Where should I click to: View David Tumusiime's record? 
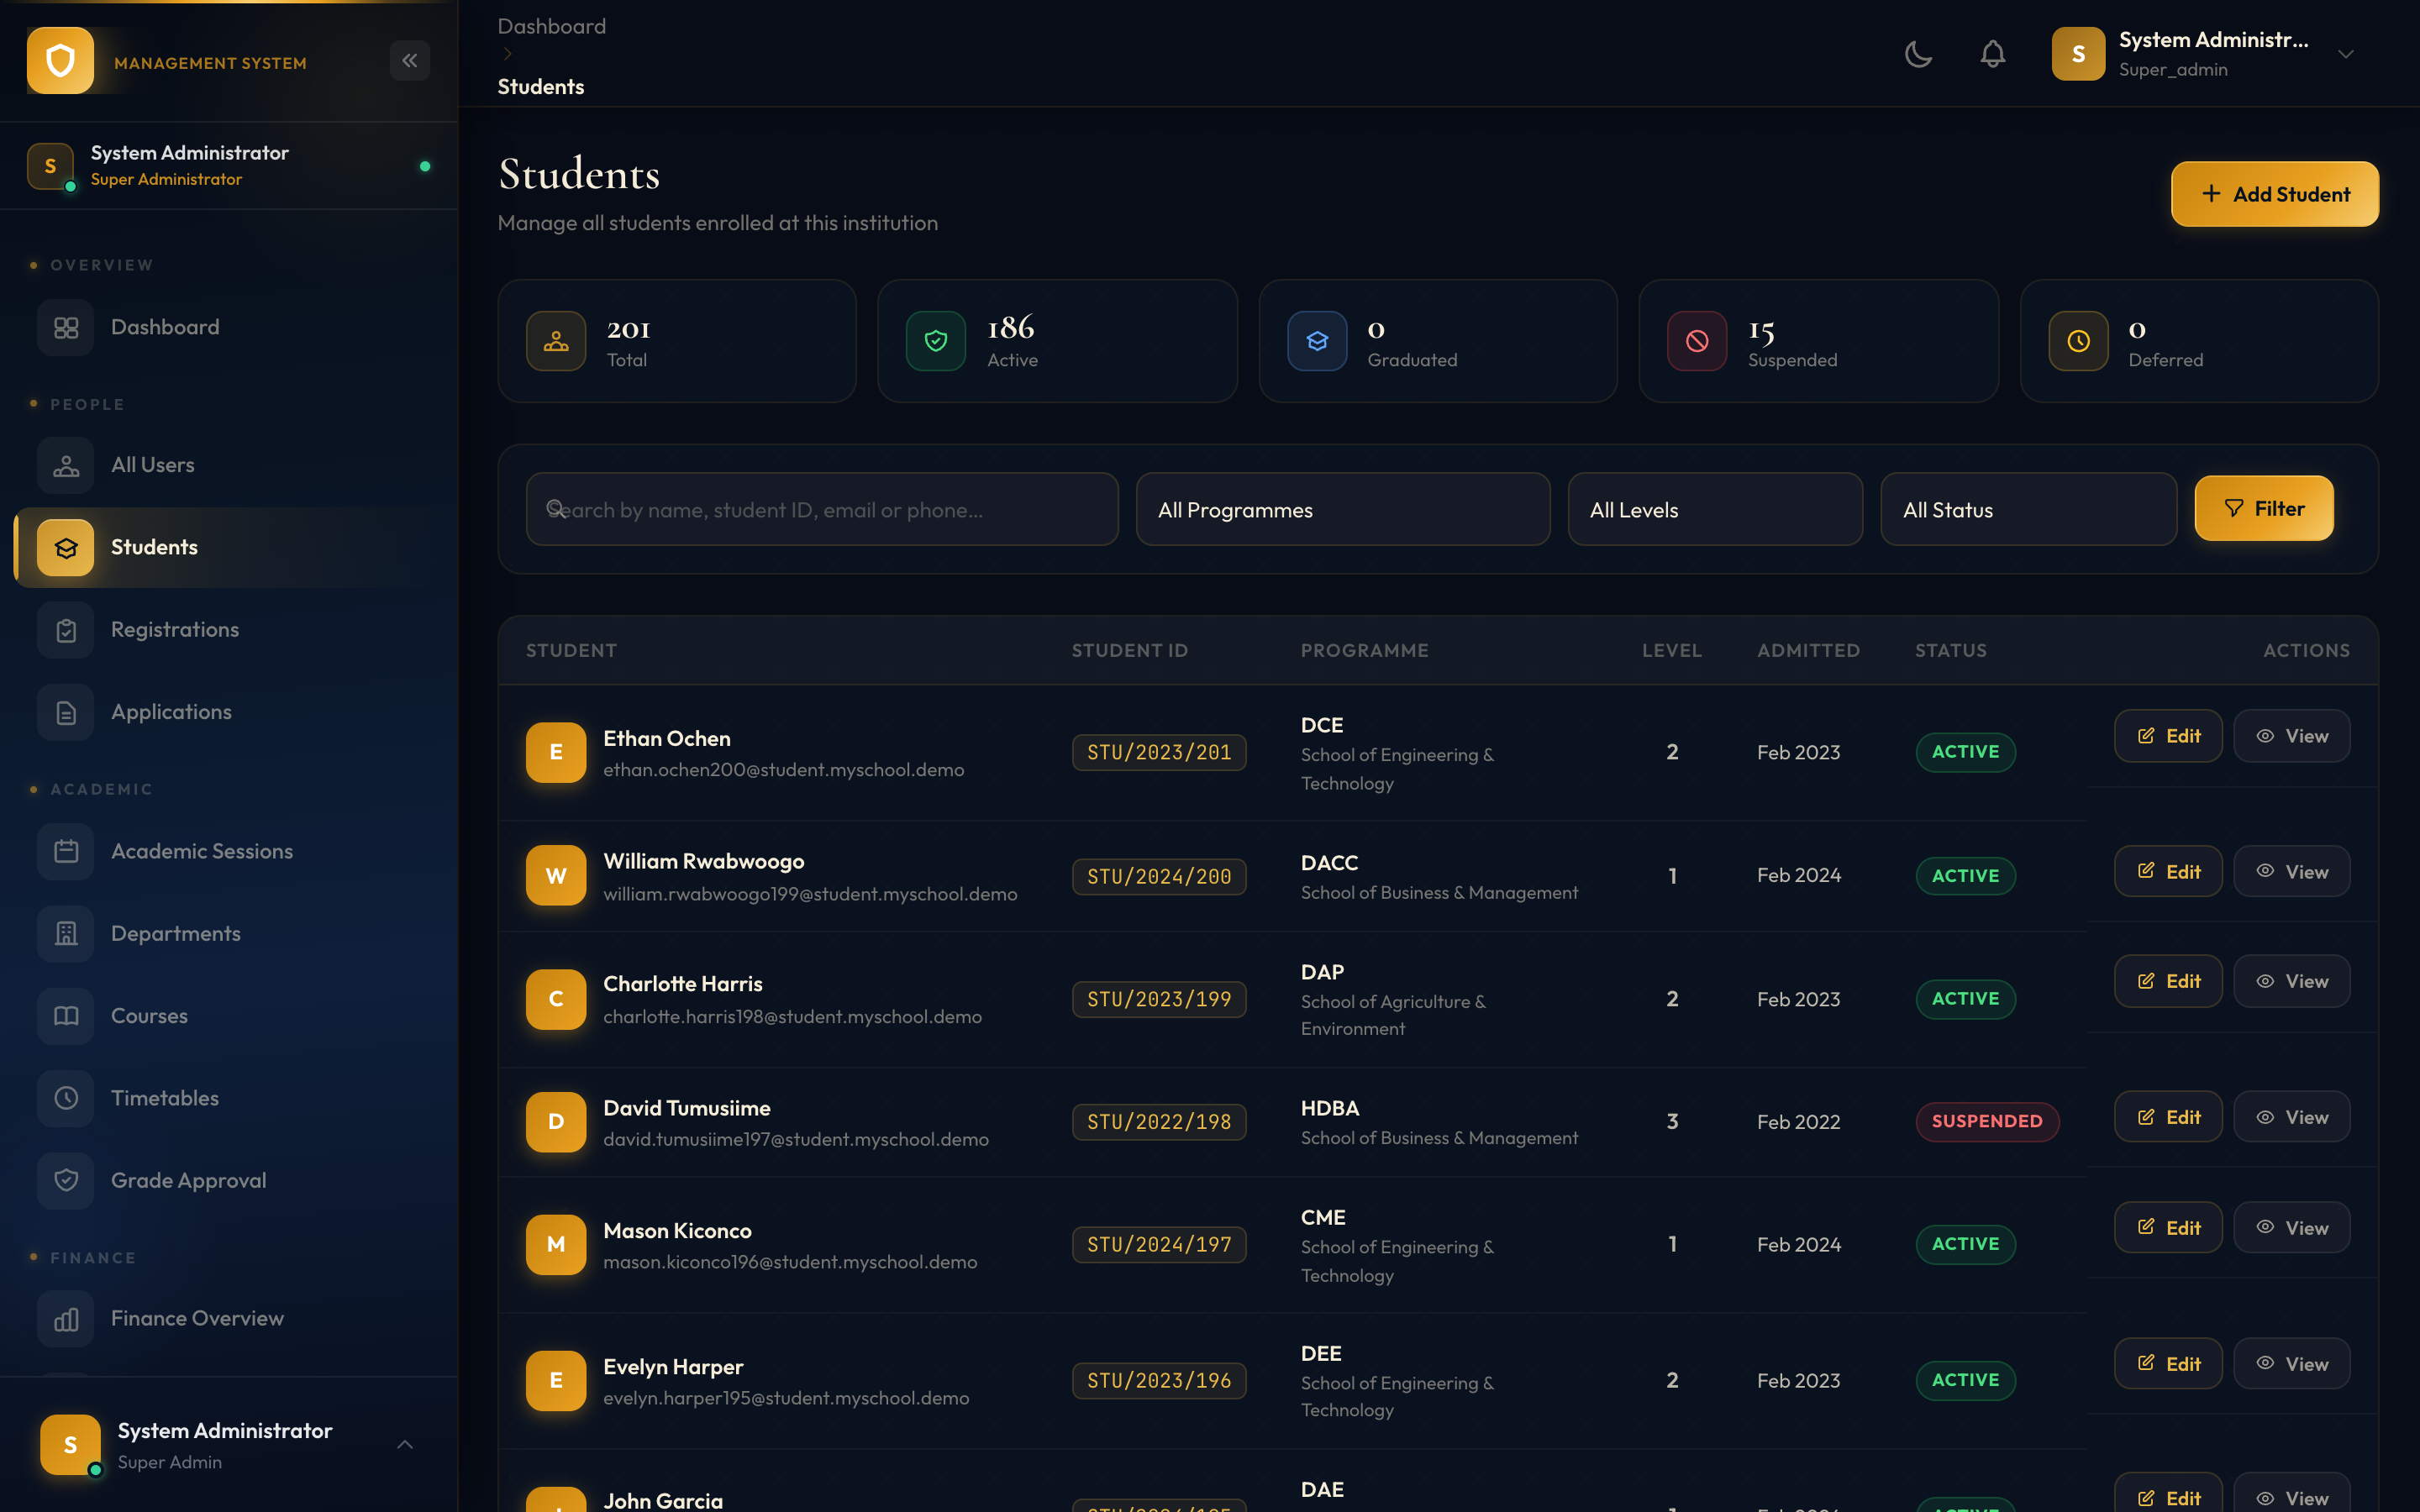click(2291, 1117)
